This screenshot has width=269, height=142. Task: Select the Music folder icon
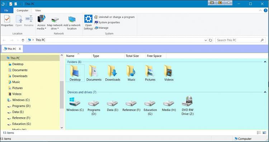(131, 73)
